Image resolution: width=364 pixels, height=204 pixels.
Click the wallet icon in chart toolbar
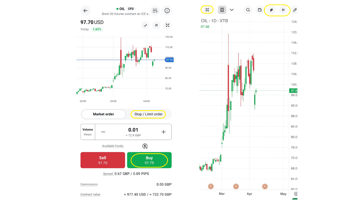[x=260, y=10]
